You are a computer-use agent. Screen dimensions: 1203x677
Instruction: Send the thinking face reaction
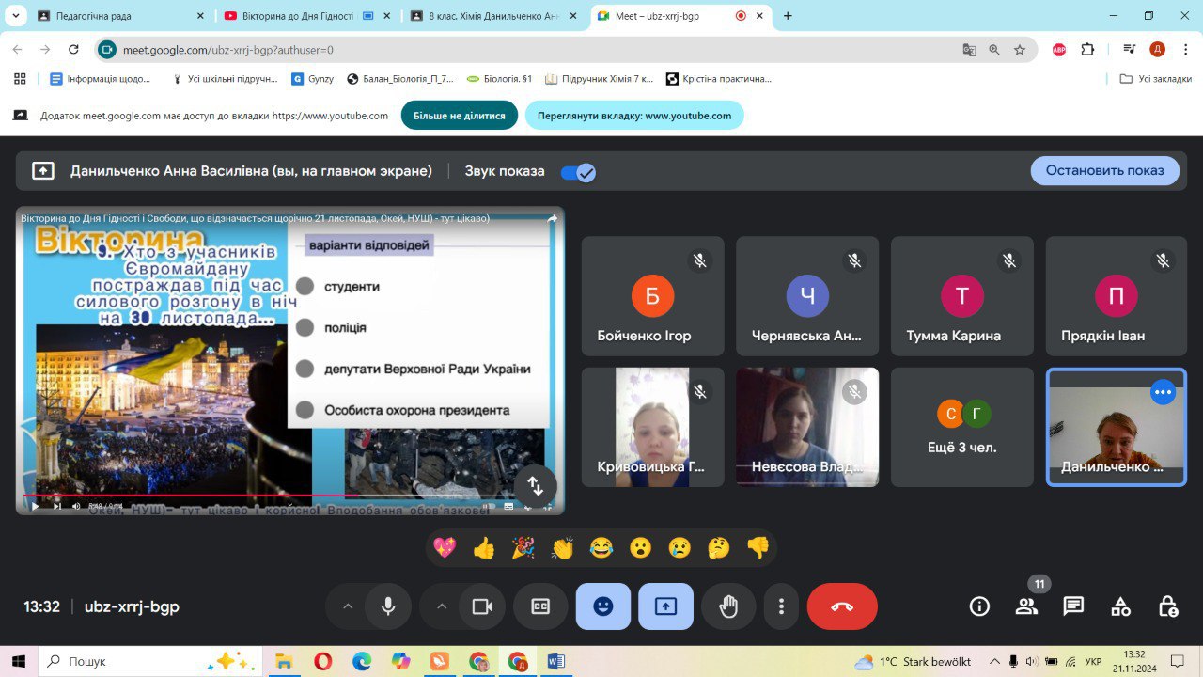[x=719, y=547]
